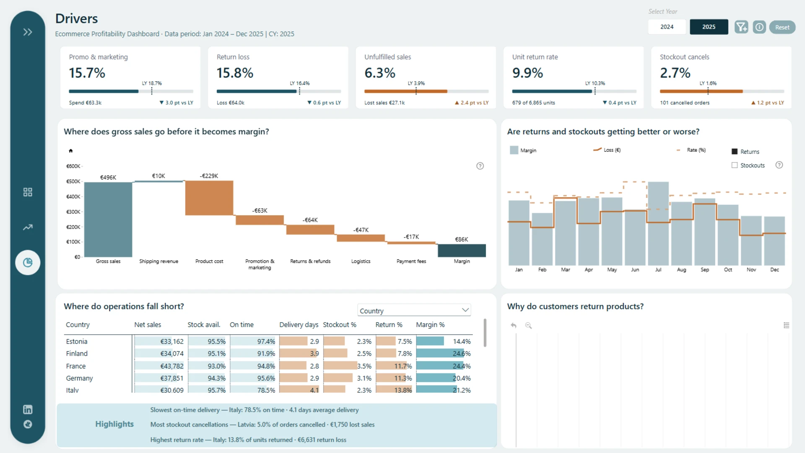The width and height of the screenshot is (805, 453).
Task: Click the Reset button
Action: click(782, 27)
